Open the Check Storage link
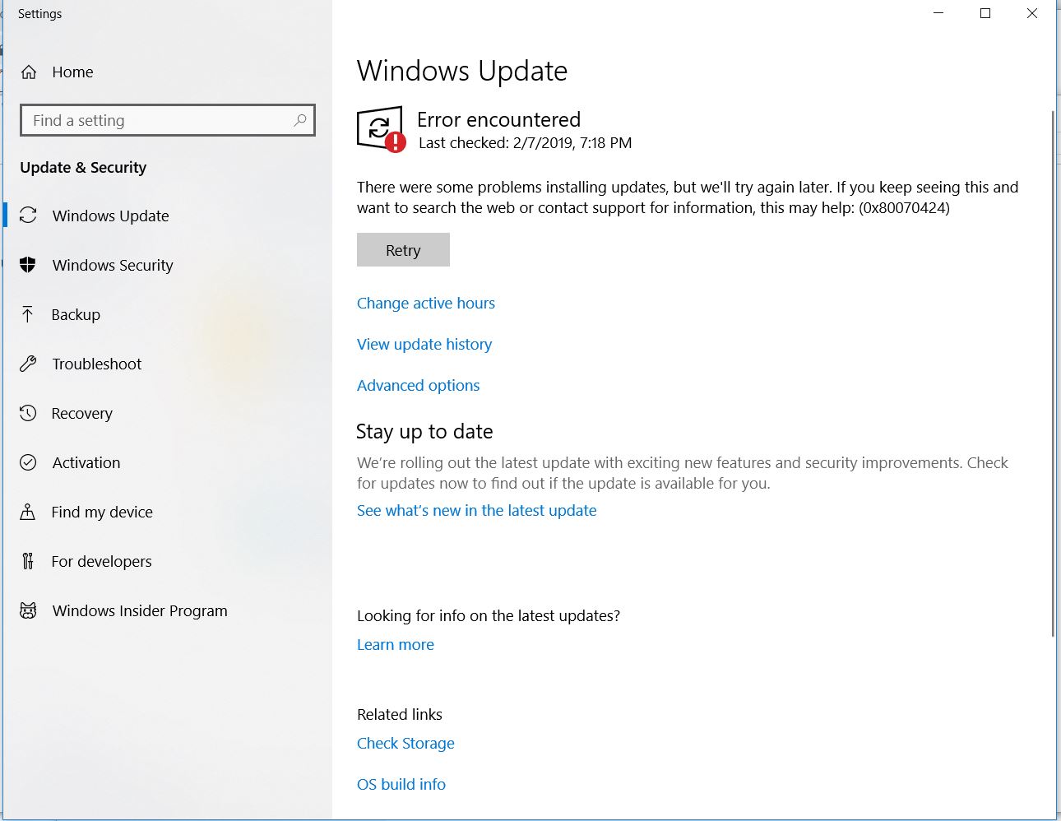 [405, 743]
